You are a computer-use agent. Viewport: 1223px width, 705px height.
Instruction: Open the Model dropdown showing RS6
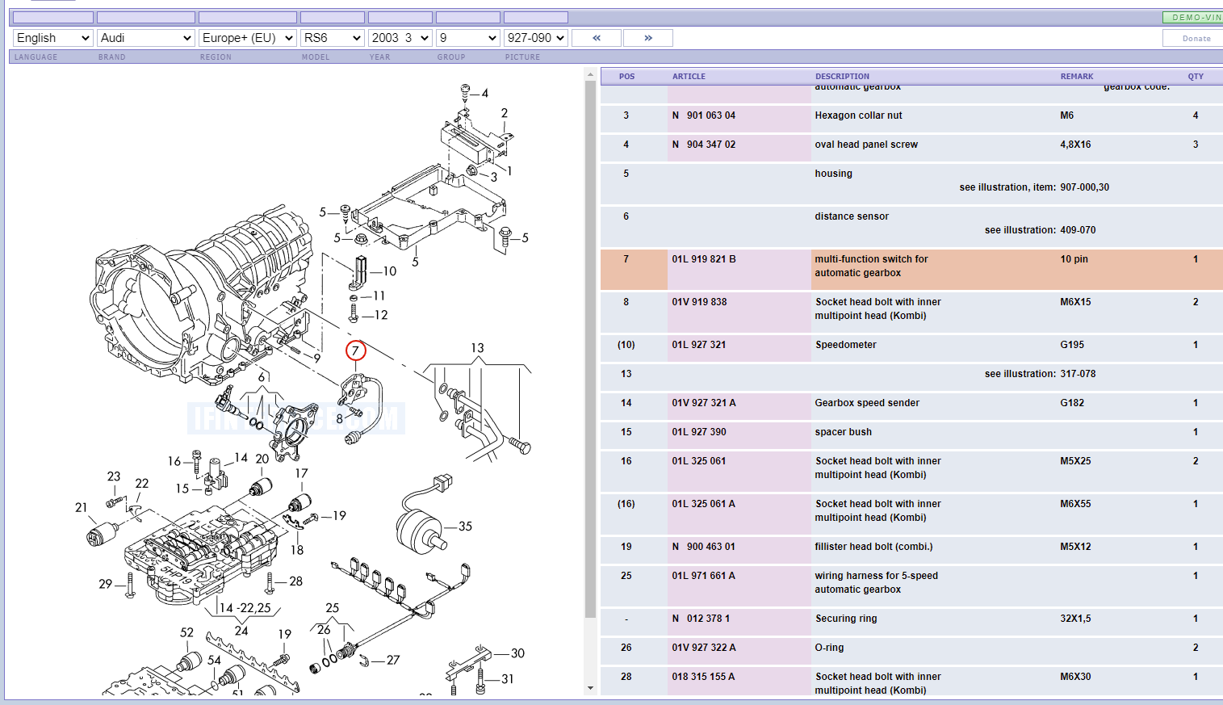[x=333, y=38]
